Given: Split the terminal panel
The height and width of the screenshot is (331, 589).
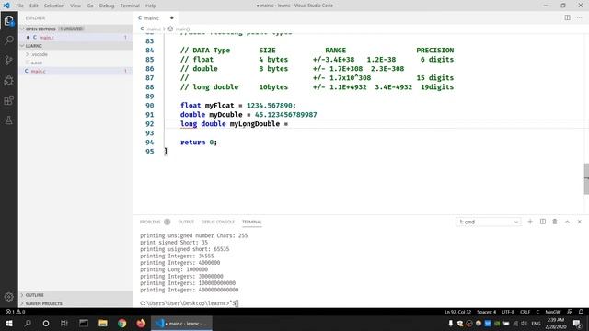Looking at the screenshot, I should (543, 222).
